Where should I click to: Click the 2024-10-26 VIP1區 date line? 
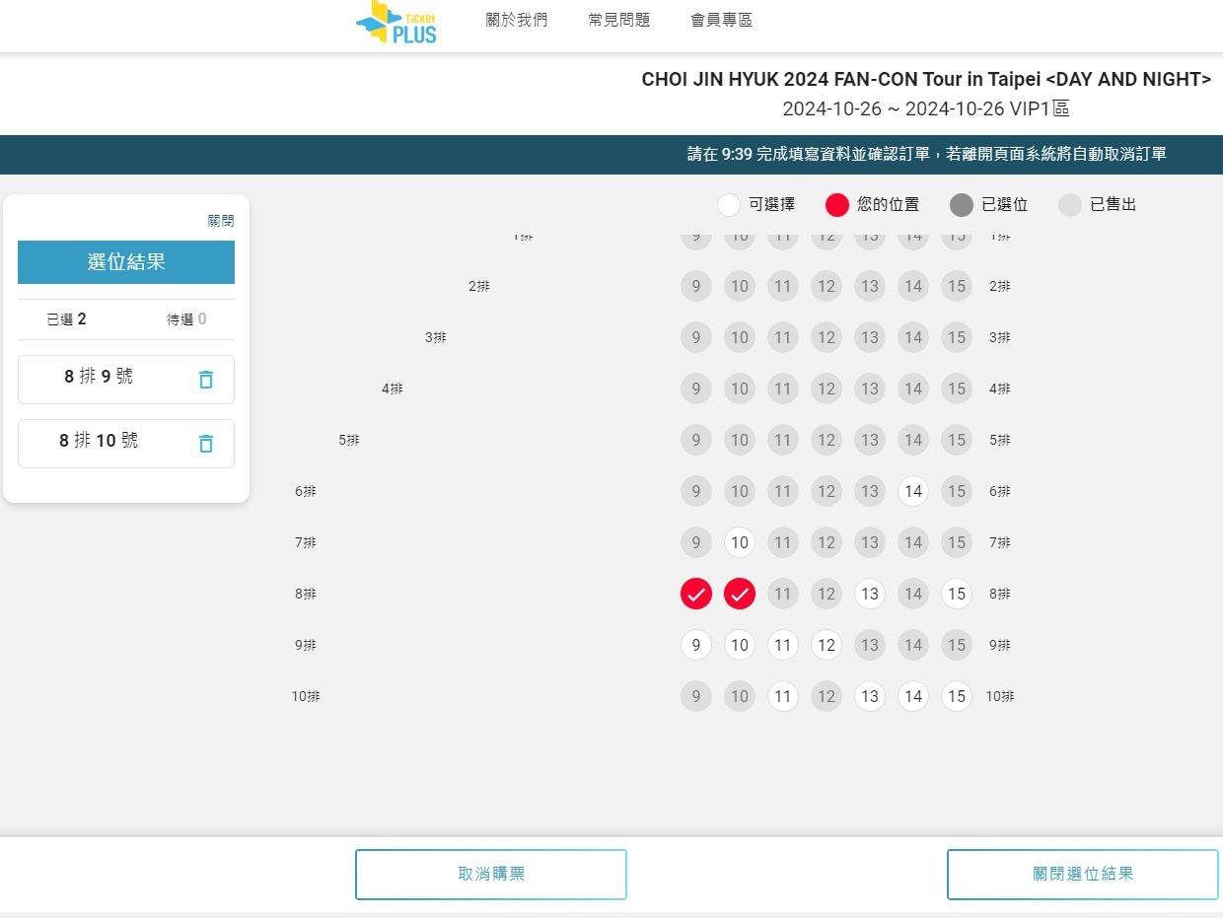(926, 108)
